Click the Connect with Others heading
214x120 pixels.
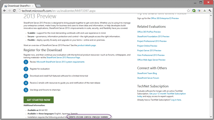pyautogui.click(x=152, y=68)
